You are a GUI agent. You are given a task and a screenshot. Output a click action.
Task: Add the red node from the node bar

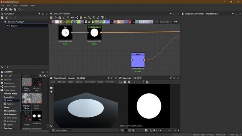(129, 22)
